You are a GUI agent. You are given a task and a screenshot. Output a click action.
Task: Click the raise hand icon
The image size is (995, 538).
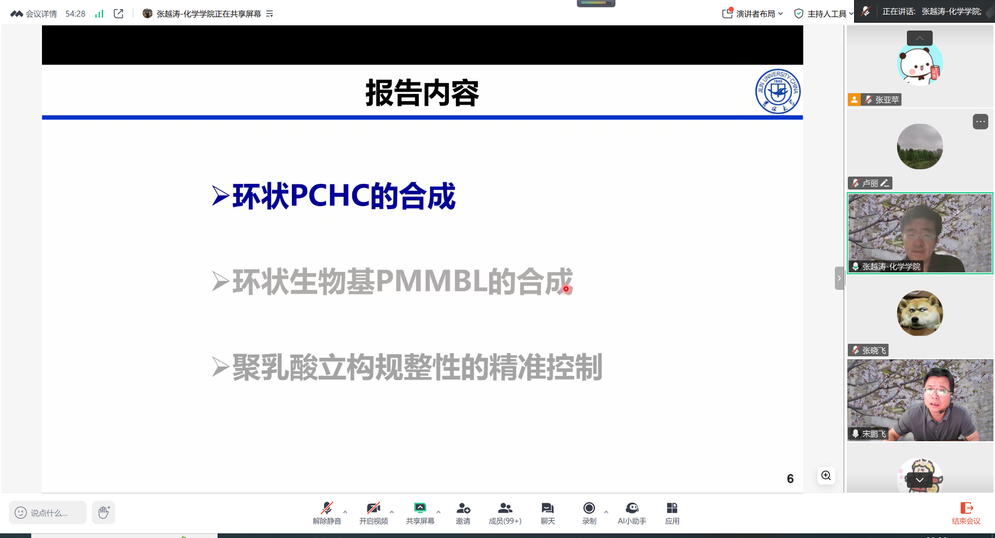(104, 513)
